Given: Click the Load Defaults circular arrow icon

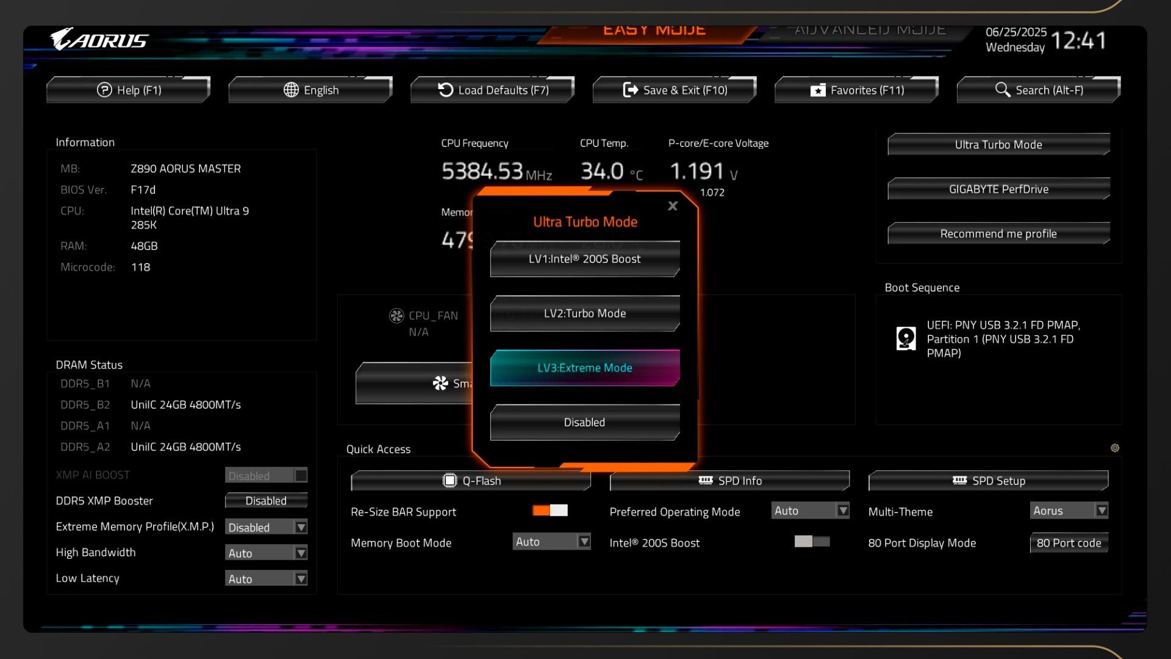Looking at the screenshot, I should [x=445, y=90].
